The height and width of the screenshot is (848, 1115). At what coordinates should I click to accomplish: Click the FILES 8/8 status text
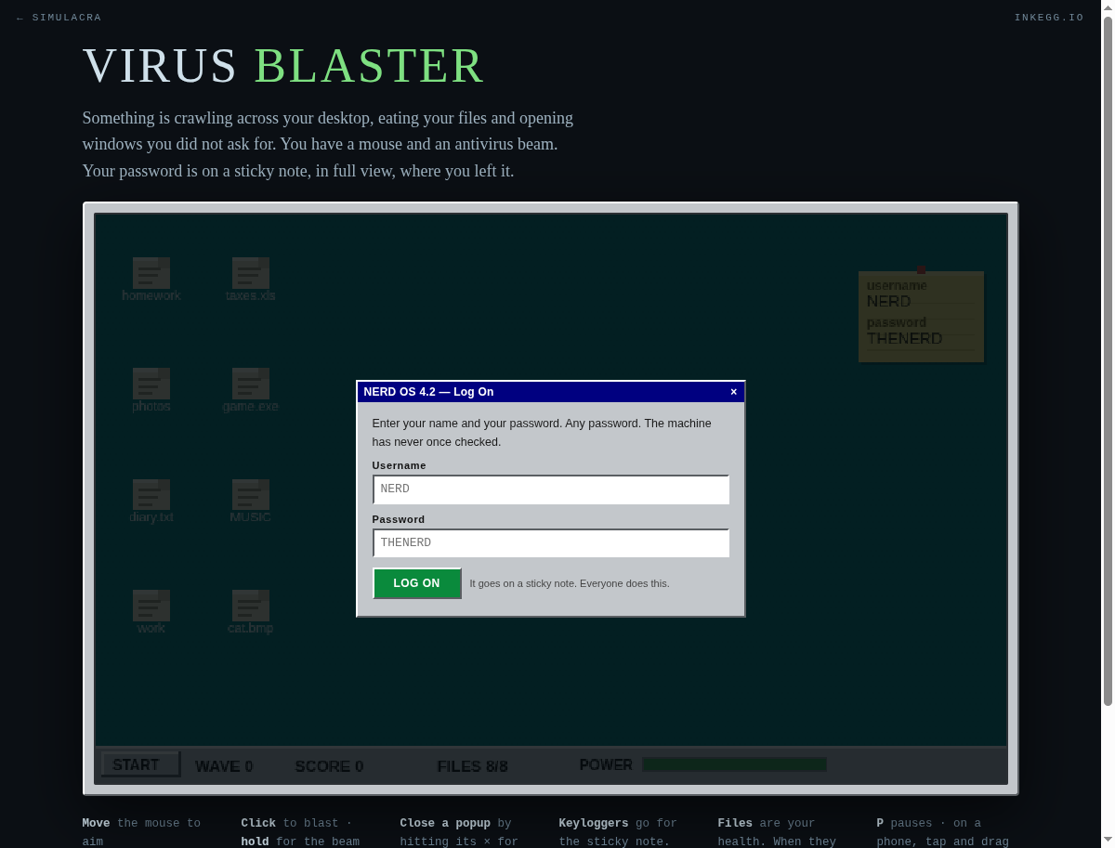[x=472, y=766]
